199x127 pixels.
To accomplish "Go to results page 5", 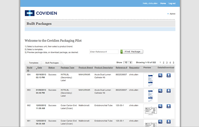I will point(173,62).
